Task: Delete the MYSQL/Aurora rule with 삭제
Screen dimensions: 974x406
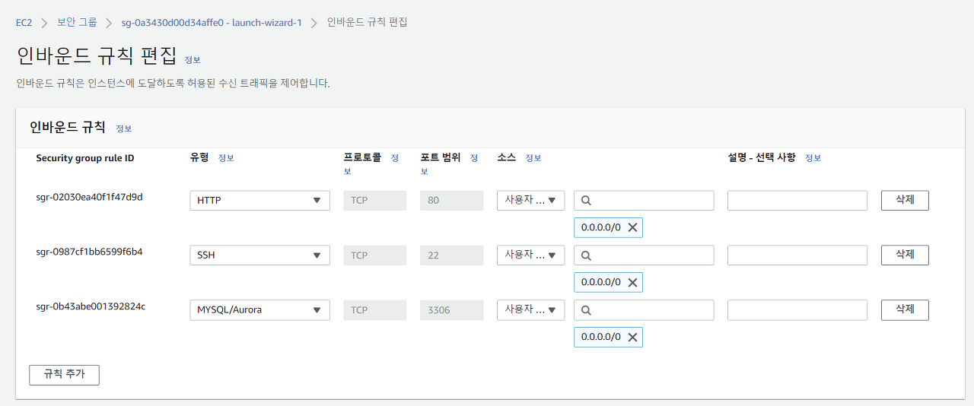Action: [x=905, y=310]
